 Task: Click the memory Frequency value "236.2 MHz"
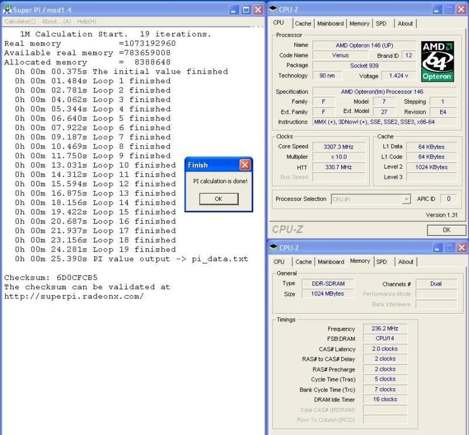[x=385, y=328]
